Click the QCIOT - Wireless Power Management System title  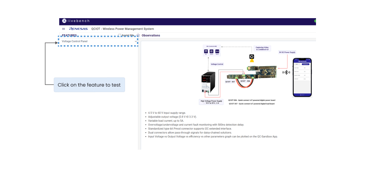[x=123, y=29]
